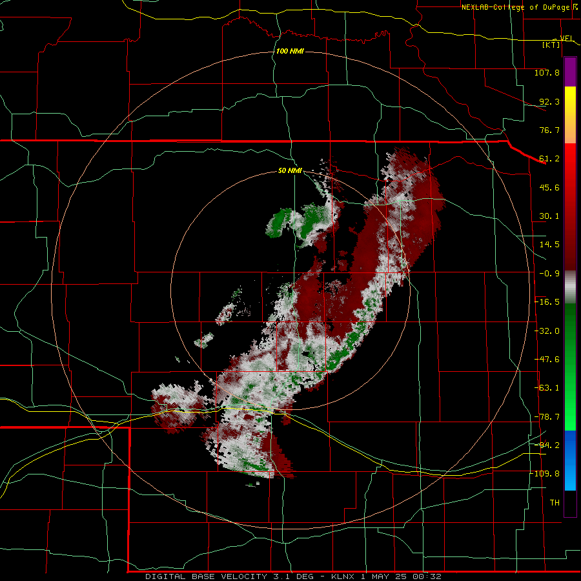Click the 50 NMI range ring label
Image resolution: width=581 pixels, height=581 pixels.
290,171
